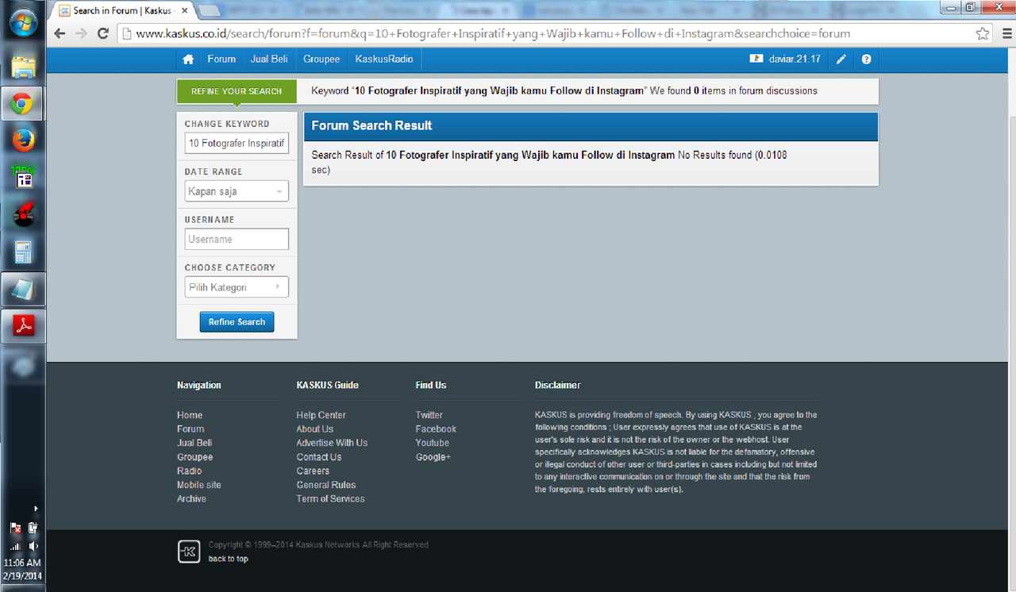Screen dimensions: 1016x592
Task: Open a new Chrome tab
Action: 210,10
